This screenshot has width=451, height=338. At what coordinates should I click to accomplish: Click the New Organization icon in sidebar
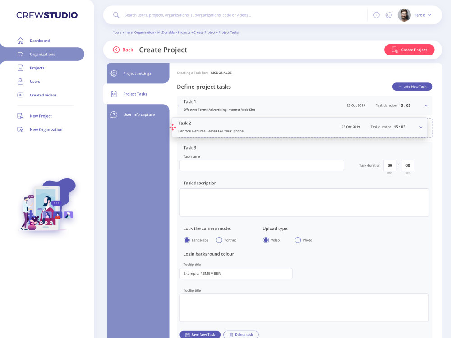(x=20, y=129)
